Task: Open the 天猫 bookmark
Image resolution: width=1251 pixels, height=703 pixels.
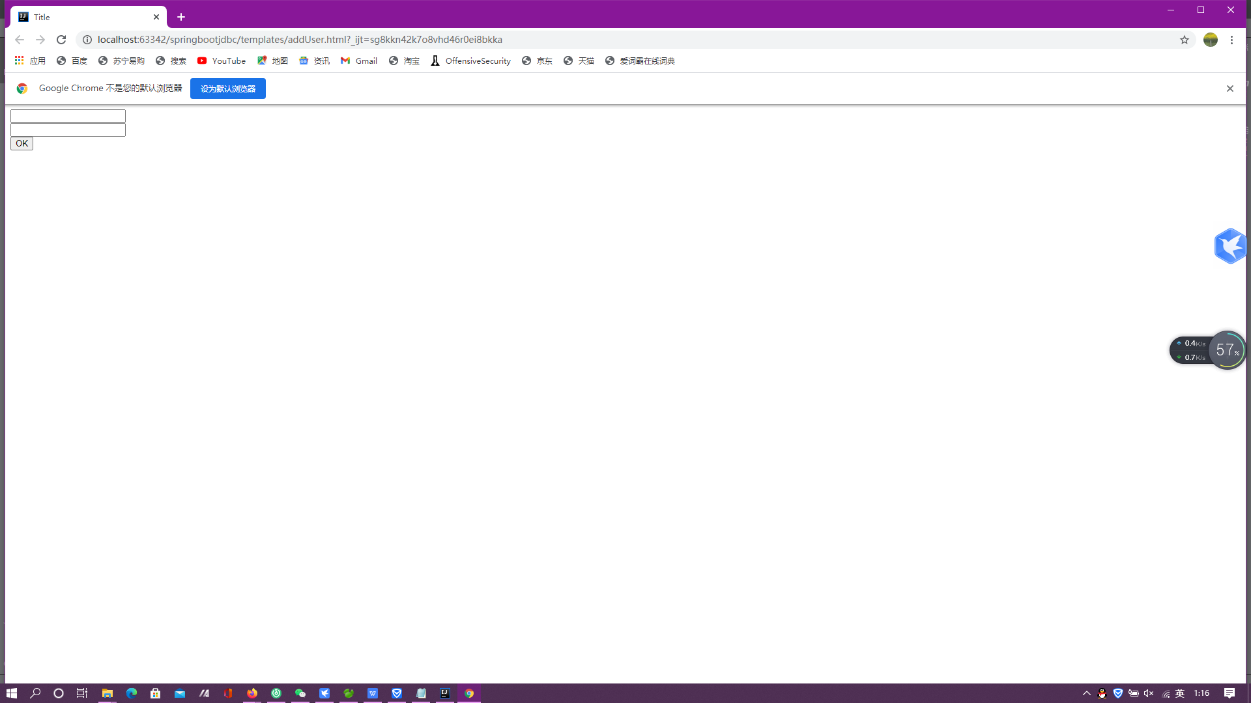Action: click(579, 61)
